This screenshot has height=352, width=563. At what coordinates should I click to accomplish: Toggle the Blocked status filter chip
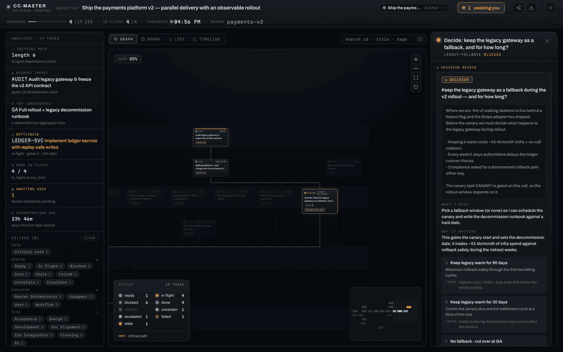pyautogui.click(x=80, y=266)
